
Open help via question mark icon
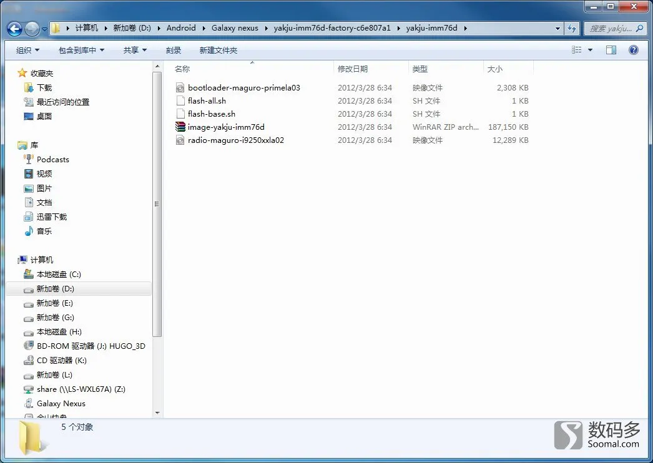point(634,50)
